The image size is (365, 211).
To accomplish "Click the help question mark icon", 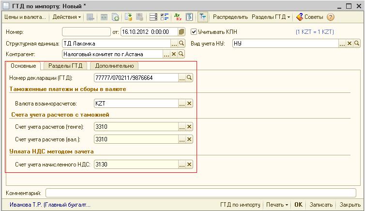I will (331, 17).
